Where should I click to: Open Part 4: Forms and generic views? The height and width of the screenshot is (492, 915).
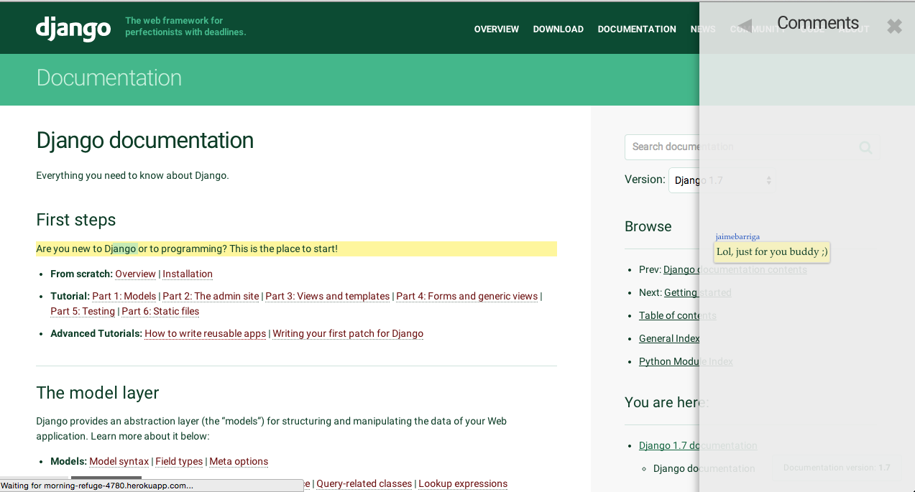466,296
